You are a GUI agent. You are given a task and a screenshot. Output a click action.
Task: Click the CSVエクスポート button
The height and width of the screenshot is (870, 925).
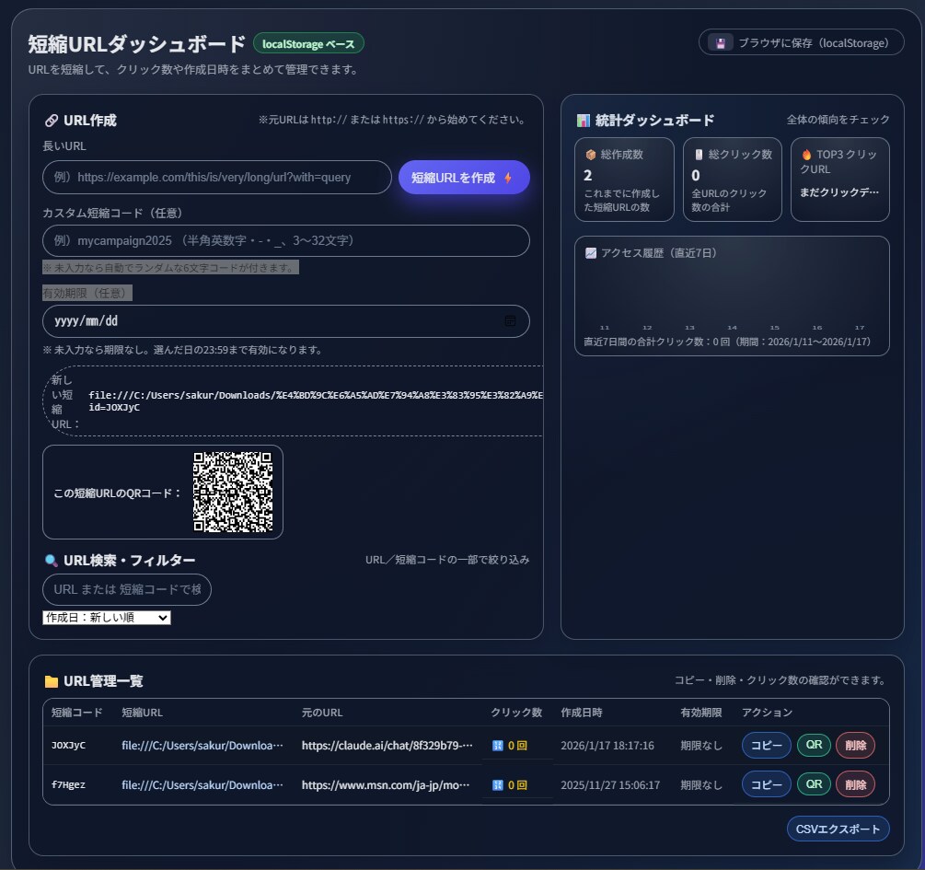click(x=838, y=829)
